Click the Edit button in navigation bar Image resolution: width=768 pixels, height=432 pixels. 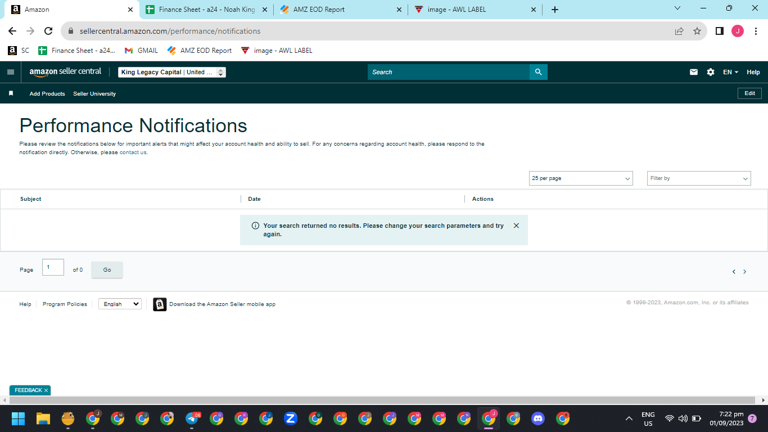(x=749, y=93)
